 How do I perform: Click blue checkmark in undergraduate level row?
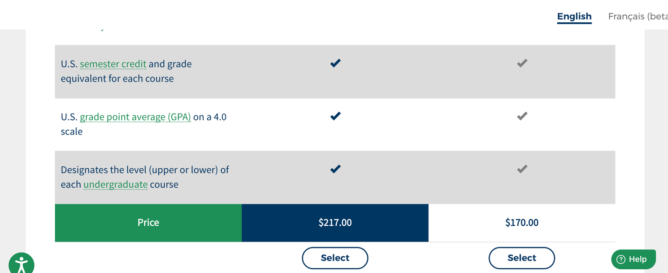335,169
